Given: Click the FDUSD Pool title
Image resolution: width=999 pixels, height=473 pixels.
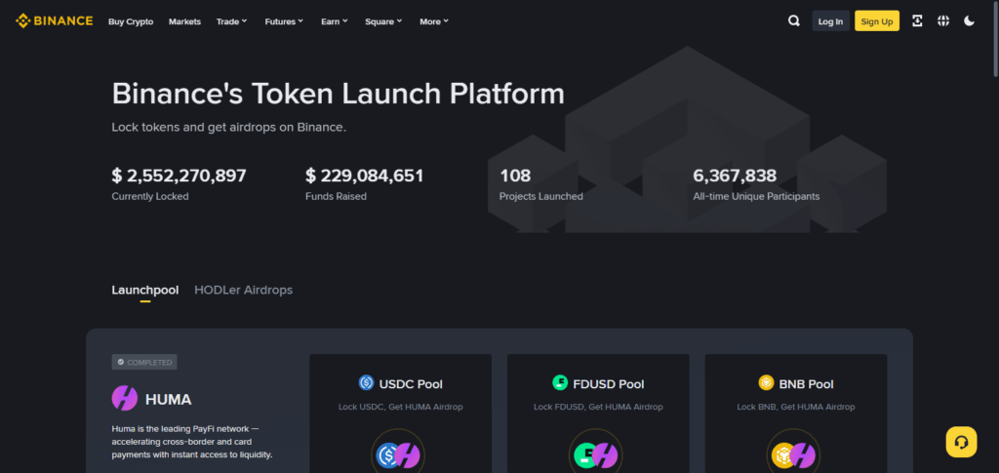Looking at the screenshot, I should coord(609,384).
